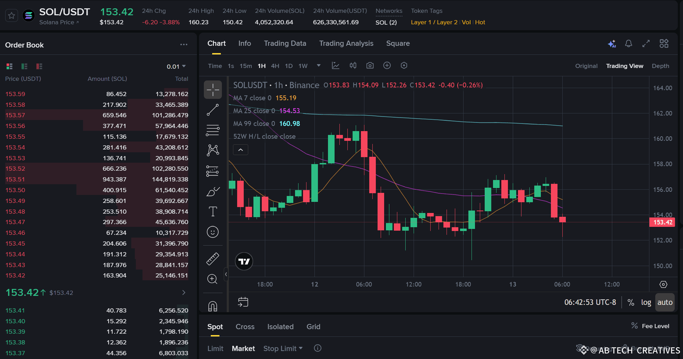
Task: Select the crosshair cursor tool
Action: point(213,90)
